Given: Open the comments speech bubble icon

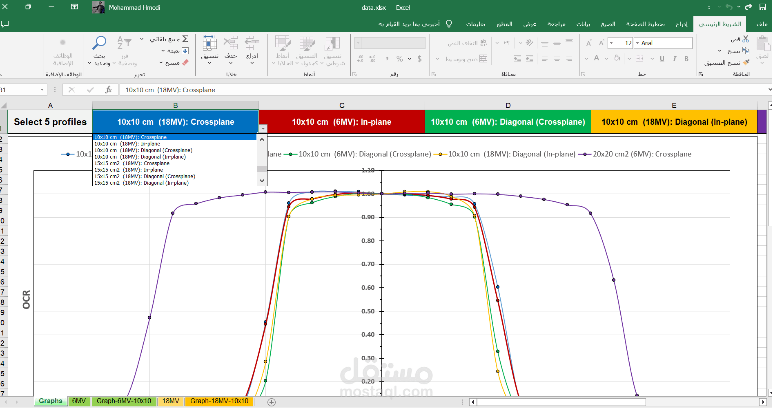Looking at the screenshot, I should [5, 24].
